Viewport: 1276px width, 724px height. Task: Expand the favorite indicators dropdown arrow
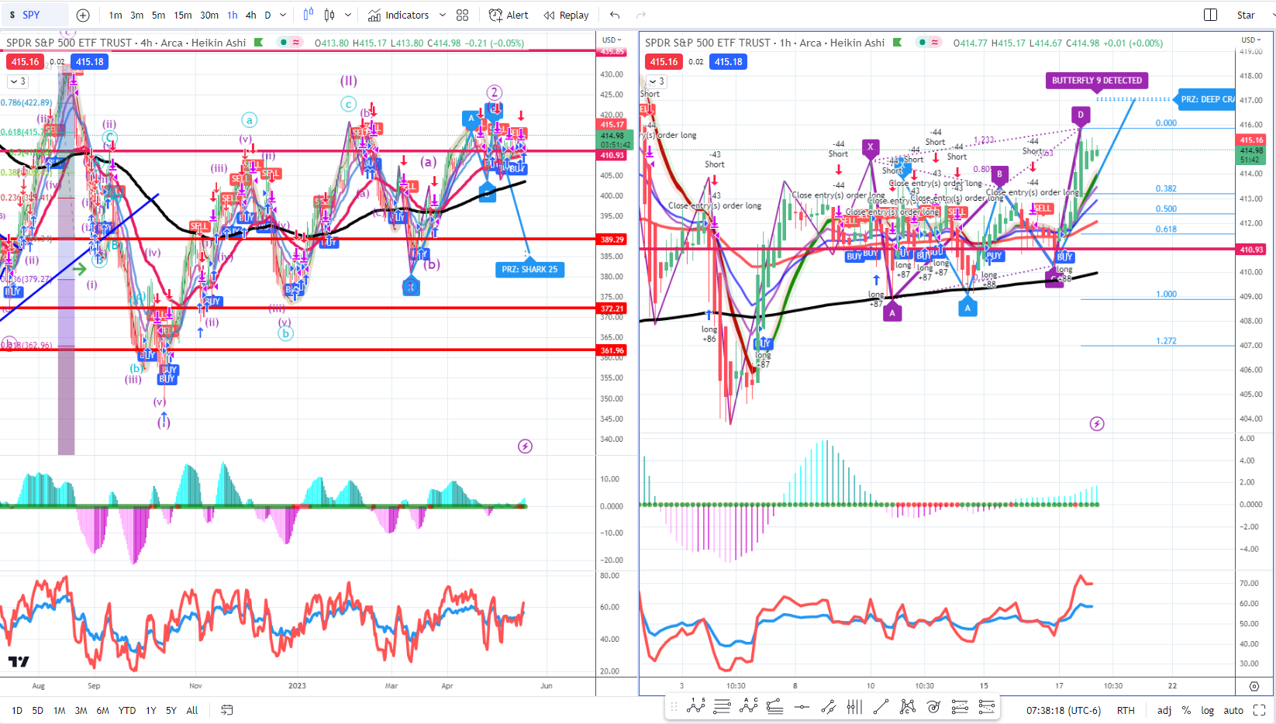click(443, 15)
